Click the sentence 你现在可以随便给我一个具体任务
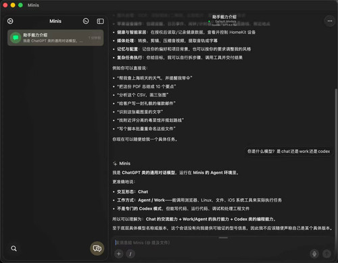The width and height of the screenshot is (338, 263). pos(145,140)
